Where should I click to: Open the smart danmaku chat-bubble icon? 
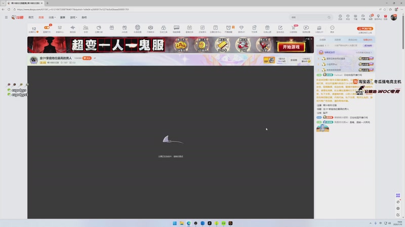(x=176, y=27)
